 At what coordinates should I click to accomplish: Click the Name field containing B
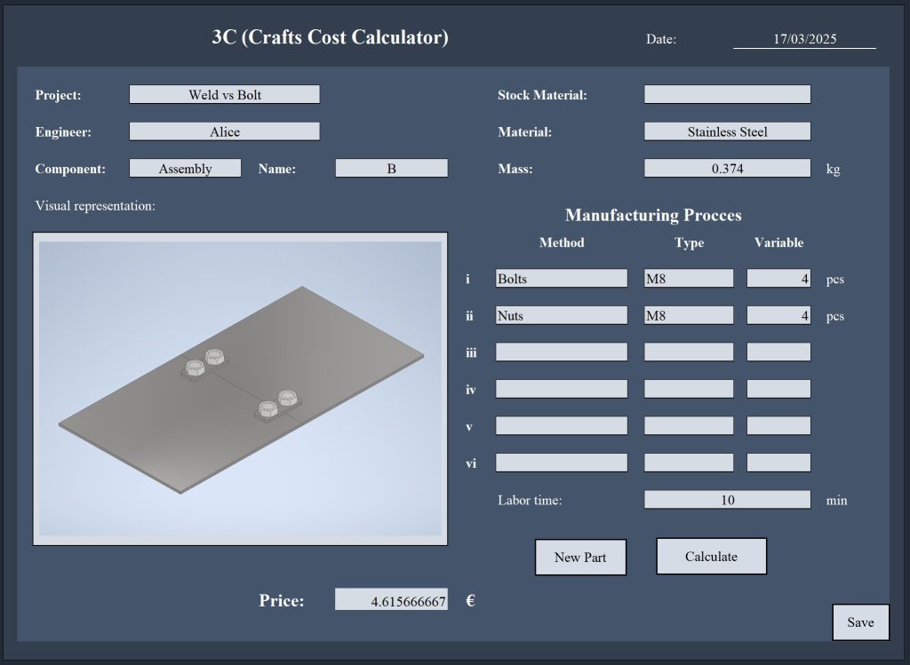point(391,169)
